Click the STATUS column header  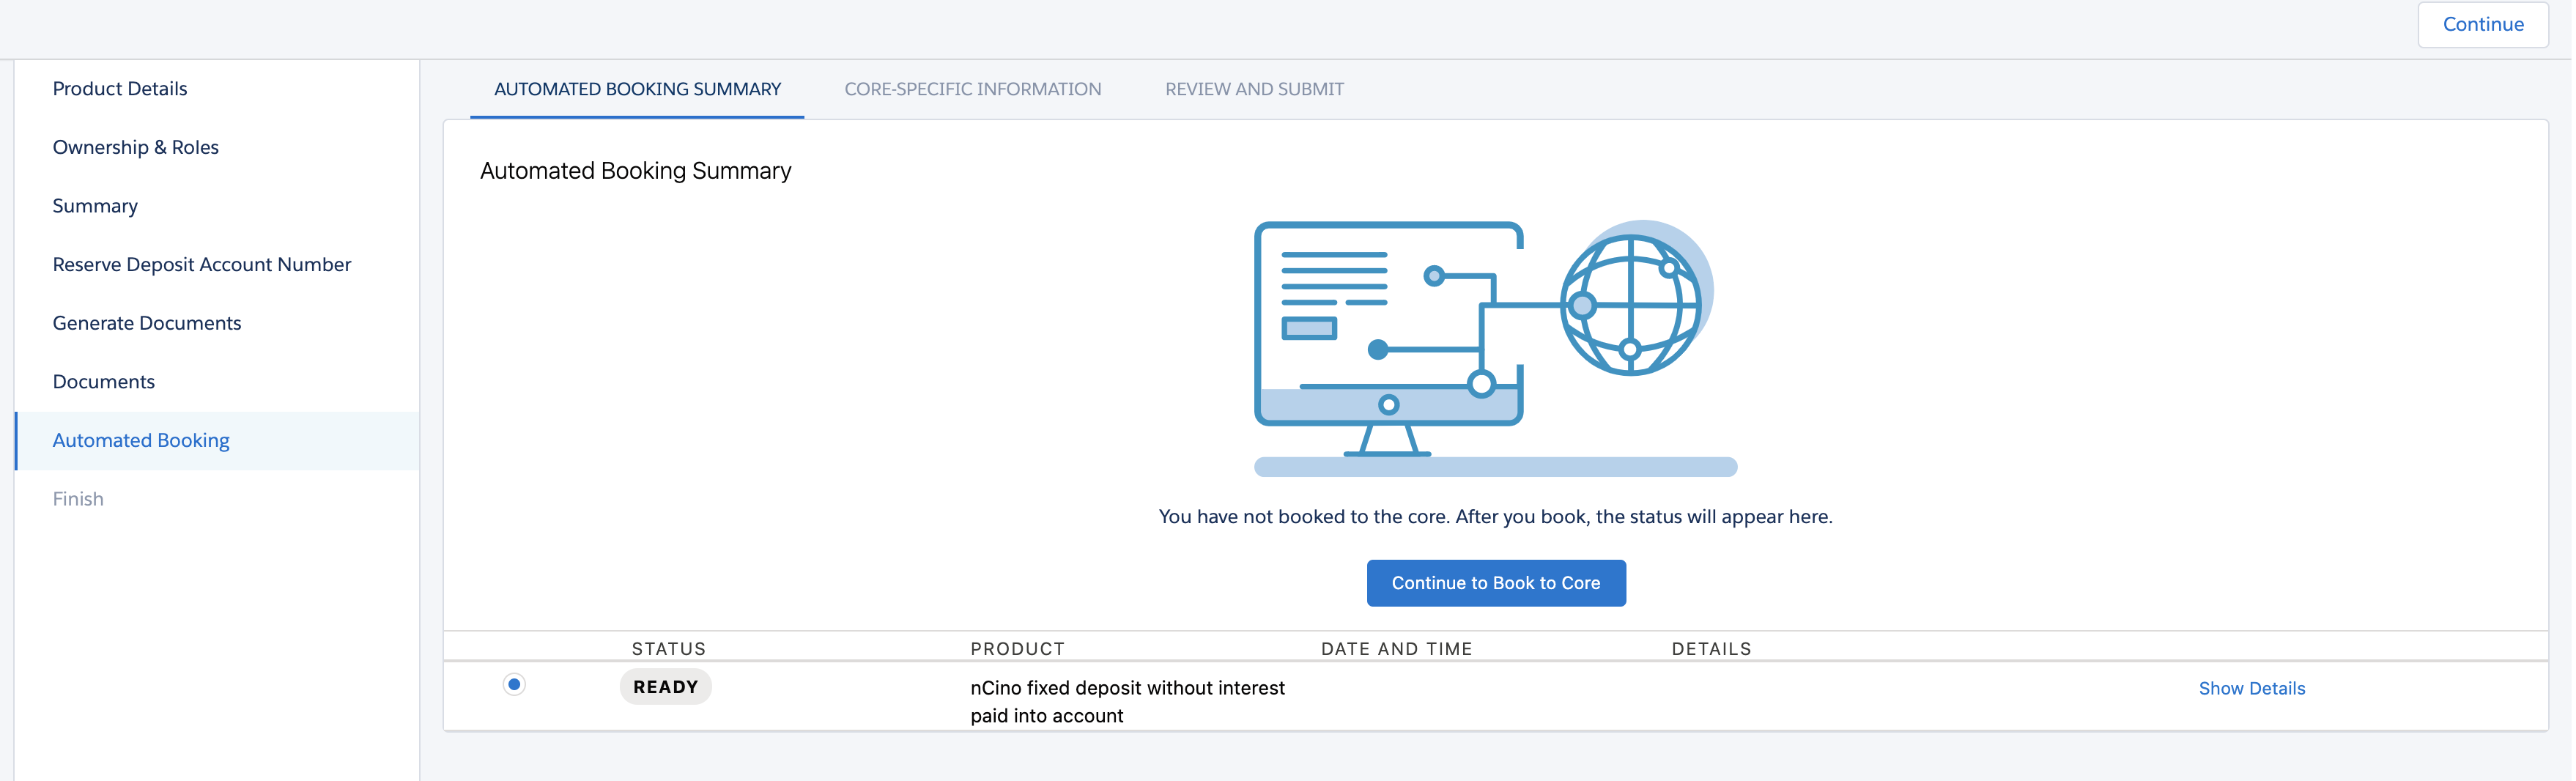(667, 648)
